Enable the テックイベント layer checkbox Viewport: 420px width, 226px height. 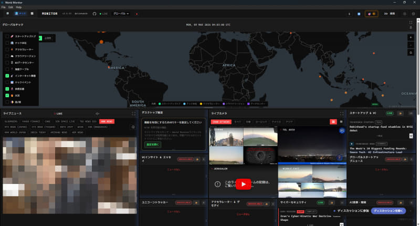coord(7,83)
